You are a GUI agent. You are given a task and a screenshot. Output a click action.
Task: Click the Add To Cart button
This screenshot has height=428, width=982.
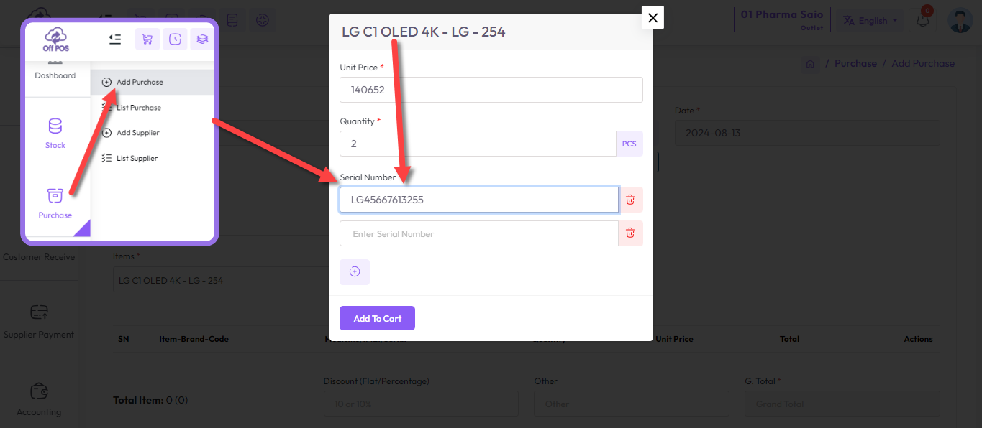click(377, 318)
